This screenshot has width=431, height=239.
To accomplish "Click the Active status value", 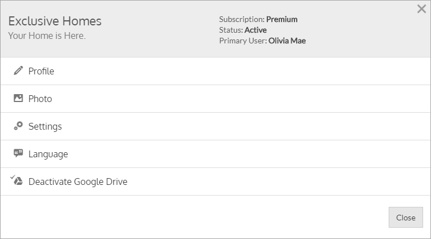I will 256,30.
